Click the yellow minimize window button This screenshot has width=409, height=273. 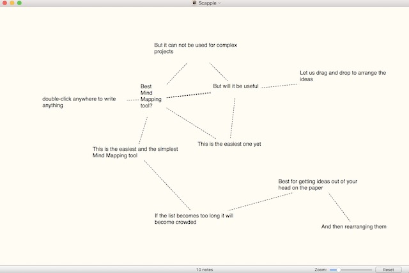click(x=12, y=3)
